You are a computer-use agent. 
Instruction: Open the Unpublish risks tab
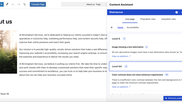[168, 19]
